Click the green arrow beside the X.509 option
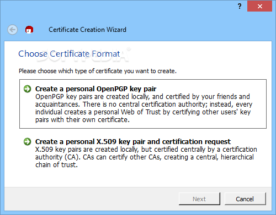276x215 pixels. 28,142
